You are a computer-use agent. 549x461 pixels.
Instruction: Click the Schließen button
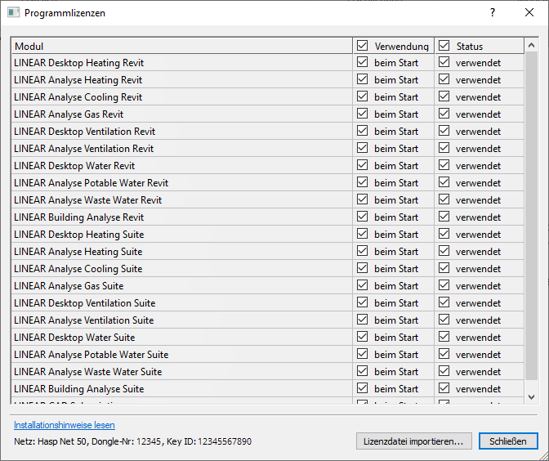pos(508,441)
